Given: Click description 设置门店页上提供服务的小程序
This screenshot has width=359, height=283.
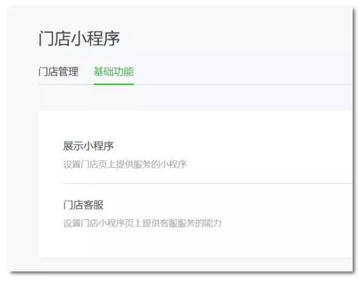Looking at the screenshot, I should [x=125, y=164].
